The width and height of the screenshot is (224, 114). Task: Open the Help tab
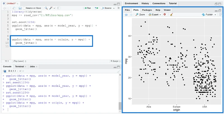click(158, 10)
